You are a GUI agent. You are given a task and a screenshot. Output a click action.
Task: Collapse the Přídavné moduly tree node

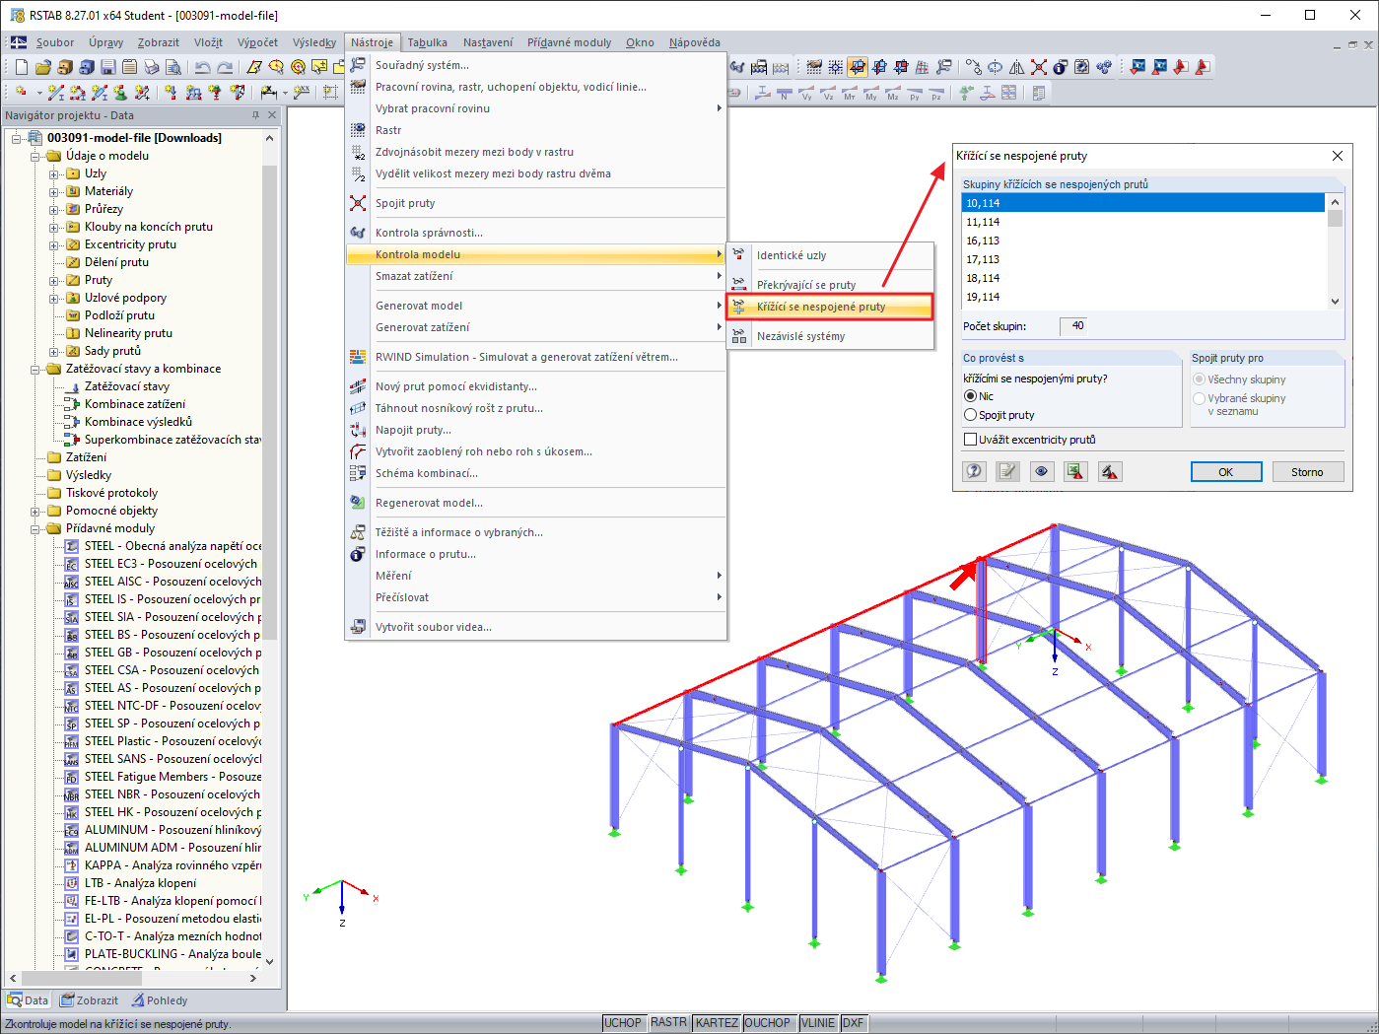[35, 528]
